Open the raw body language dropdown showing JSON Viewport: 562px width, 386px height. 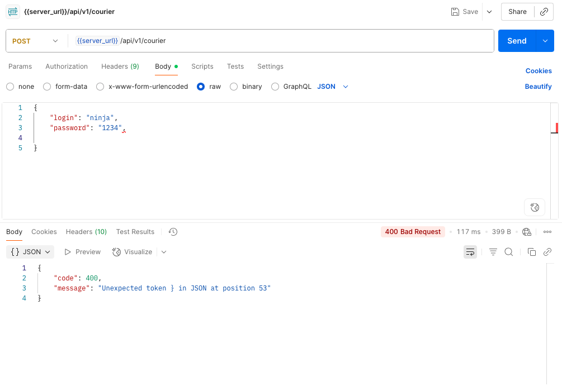[333, 86]
